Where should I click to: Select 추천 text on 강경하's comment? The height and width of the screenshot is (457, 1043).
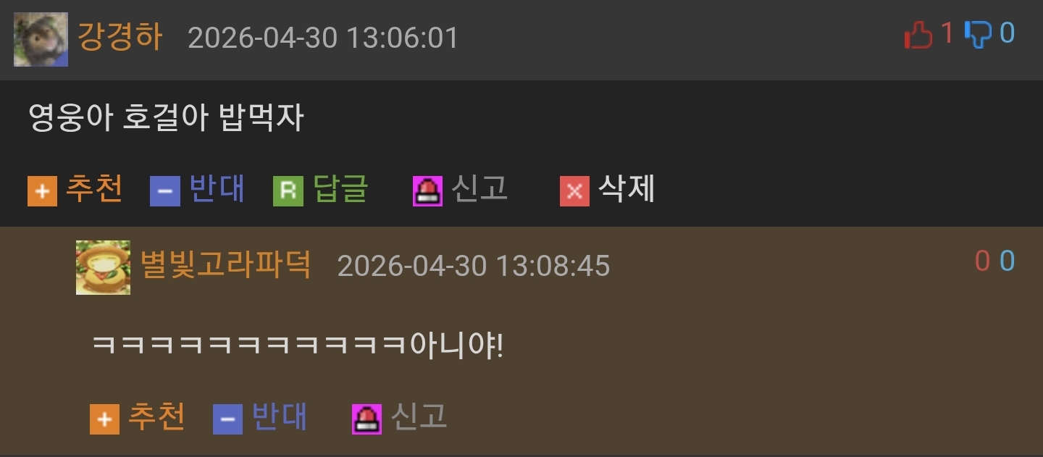point(94,190)
